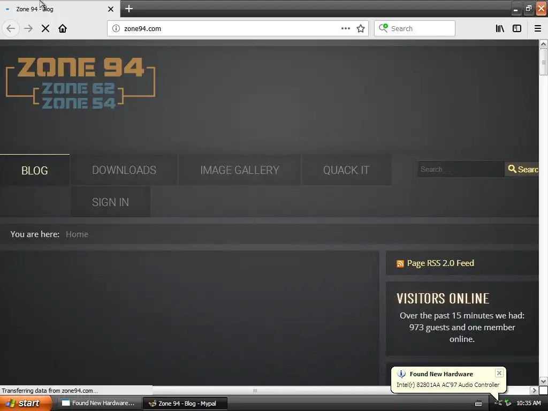Bookmark this page with the star
Screen dimensions: 548x411
coord(361,28)
